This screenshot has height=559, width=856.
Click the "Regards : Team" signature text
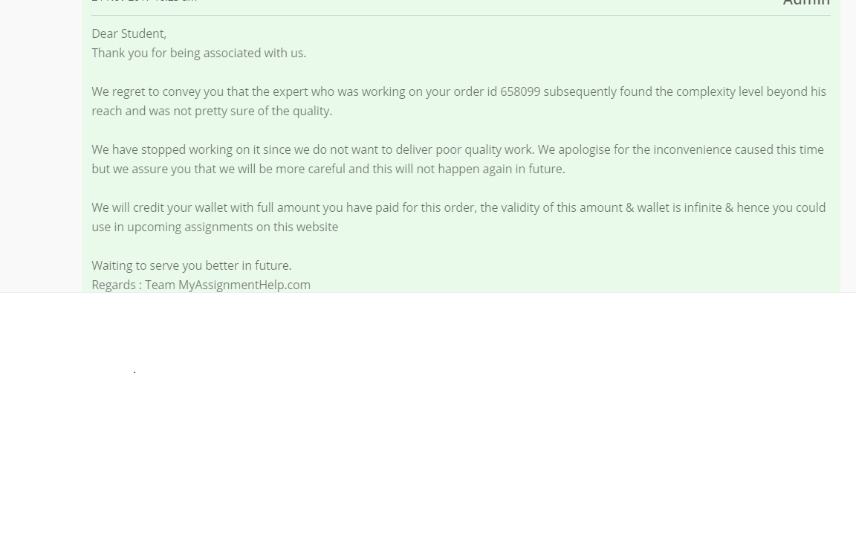(133, 285)
